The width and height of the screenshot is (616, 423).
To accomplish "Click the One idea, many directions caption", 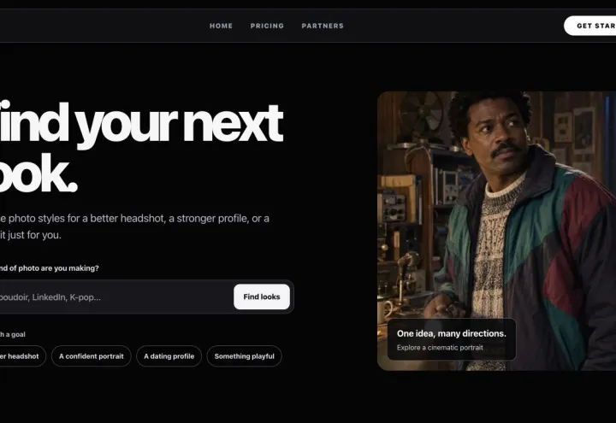I will click(x=452, y=333).
